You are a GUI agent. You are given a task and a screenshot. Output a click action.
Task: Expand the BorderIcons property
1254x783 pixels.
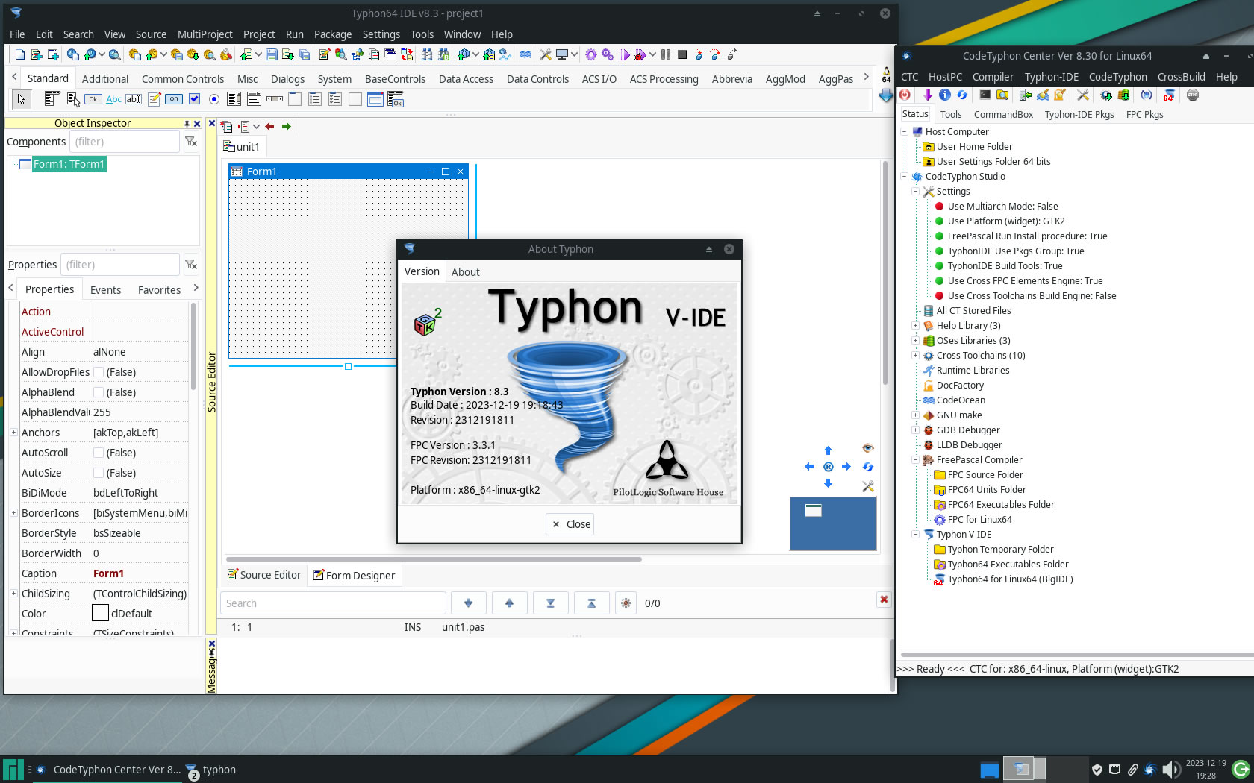tap(13, 513)
